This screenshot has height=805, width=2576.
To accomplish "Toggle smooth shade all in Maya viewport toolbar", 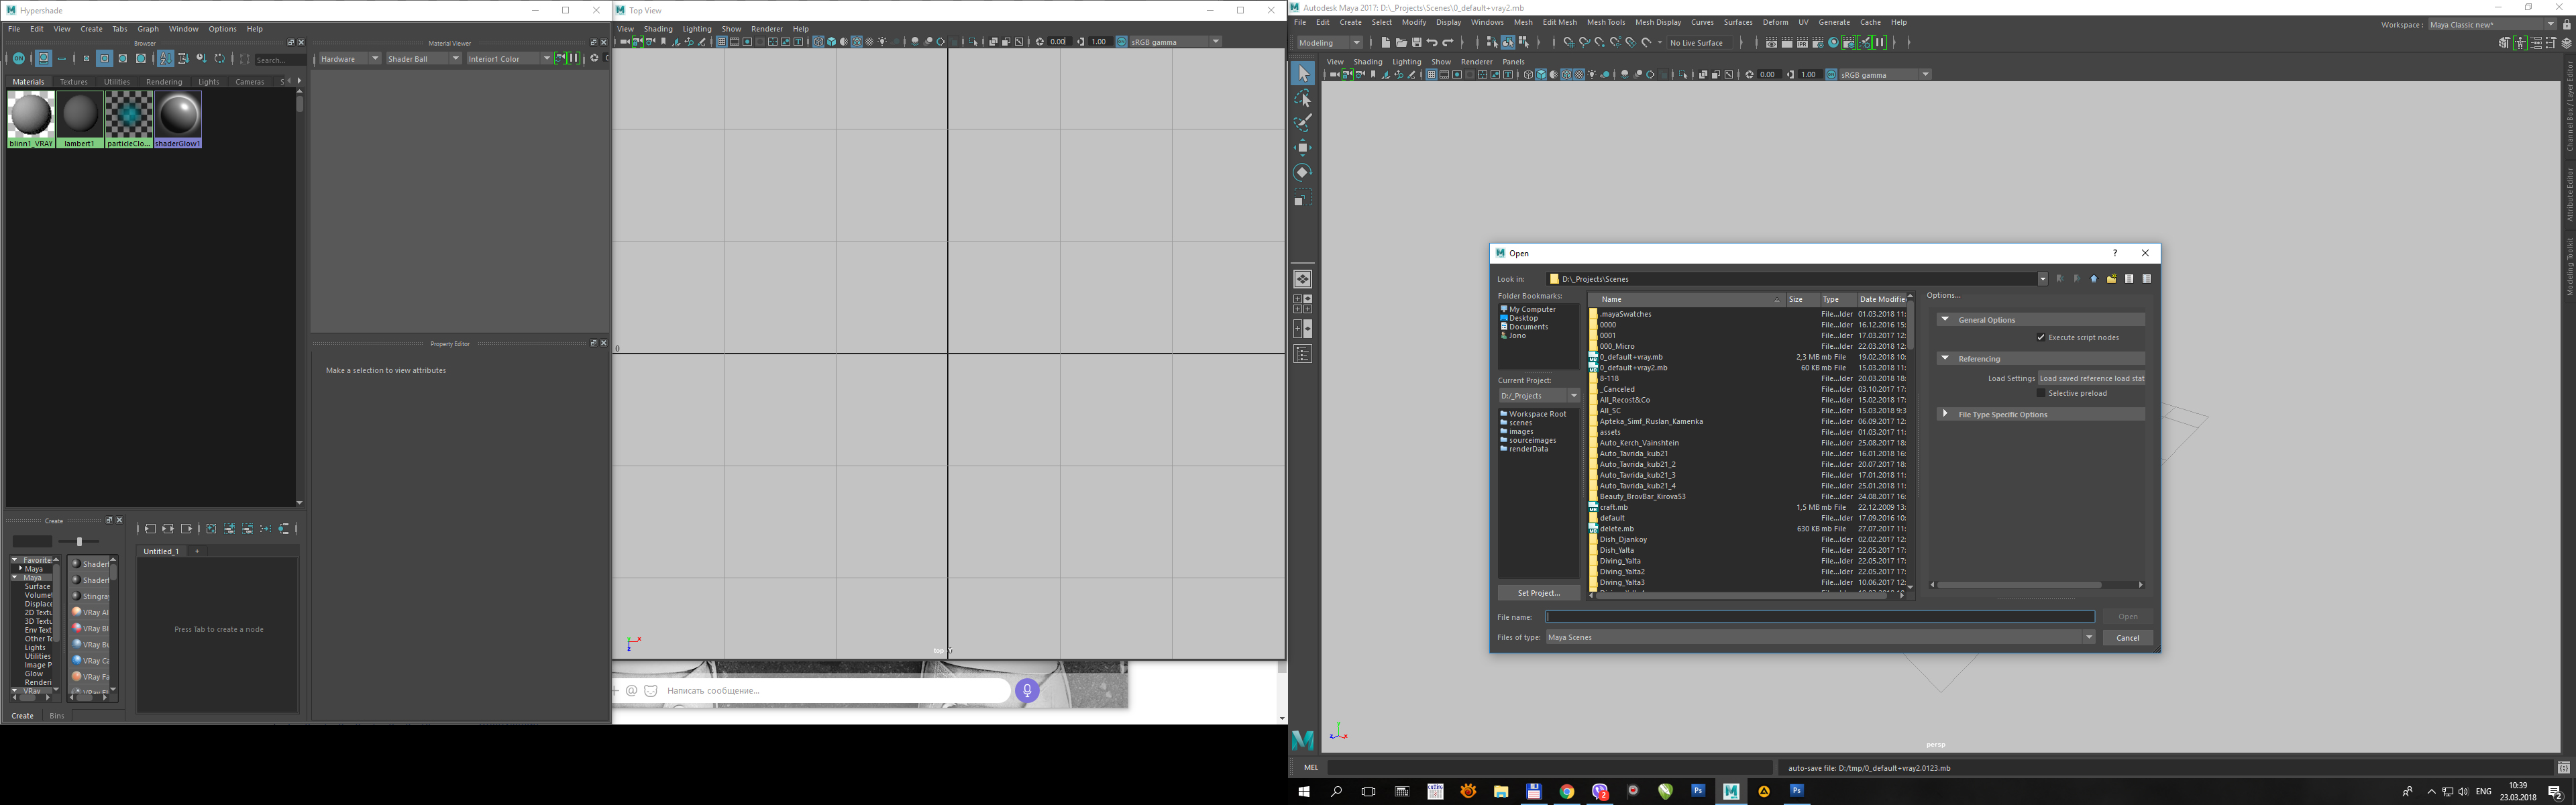I will point(1541,74).
